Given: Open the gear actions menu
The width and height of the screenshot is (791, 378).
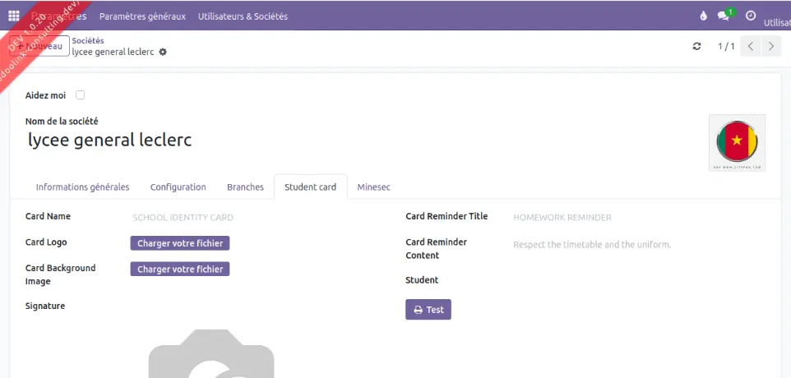Looking at the screenshot, I should pyautogui.click(x=163, y=52).
